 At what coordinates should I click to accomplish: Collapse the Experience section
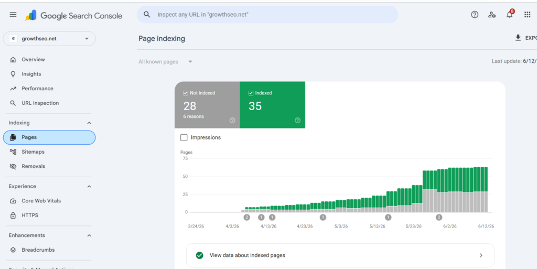(89, 187)
